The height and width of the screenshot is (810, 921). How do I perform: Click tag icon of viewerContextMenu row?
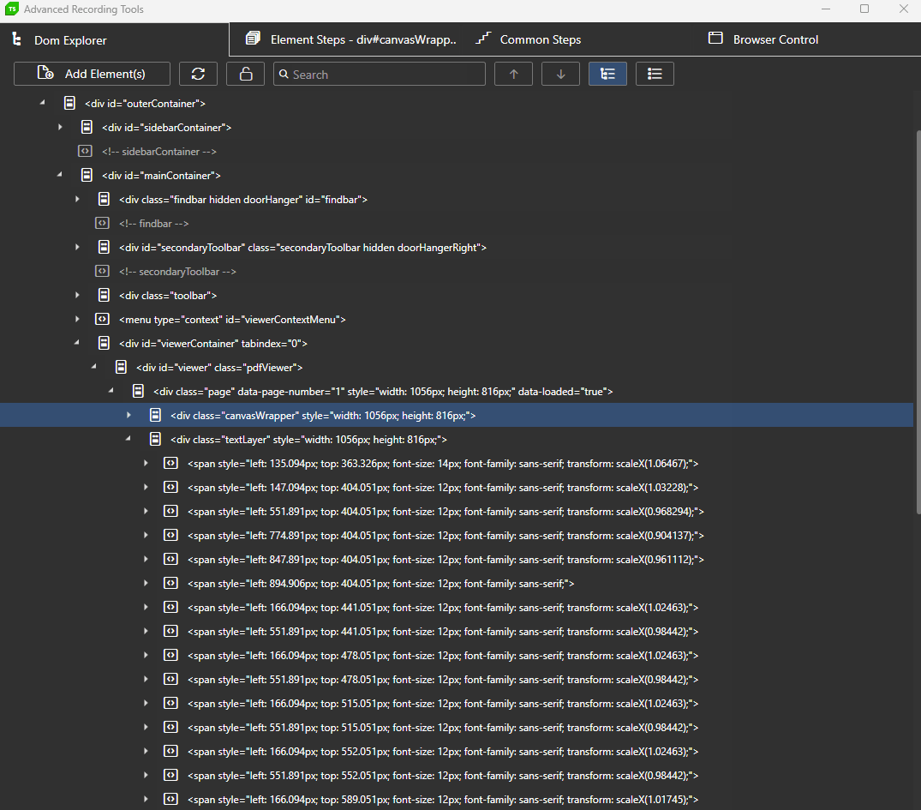pyautogui.click(x=102, y=319)
